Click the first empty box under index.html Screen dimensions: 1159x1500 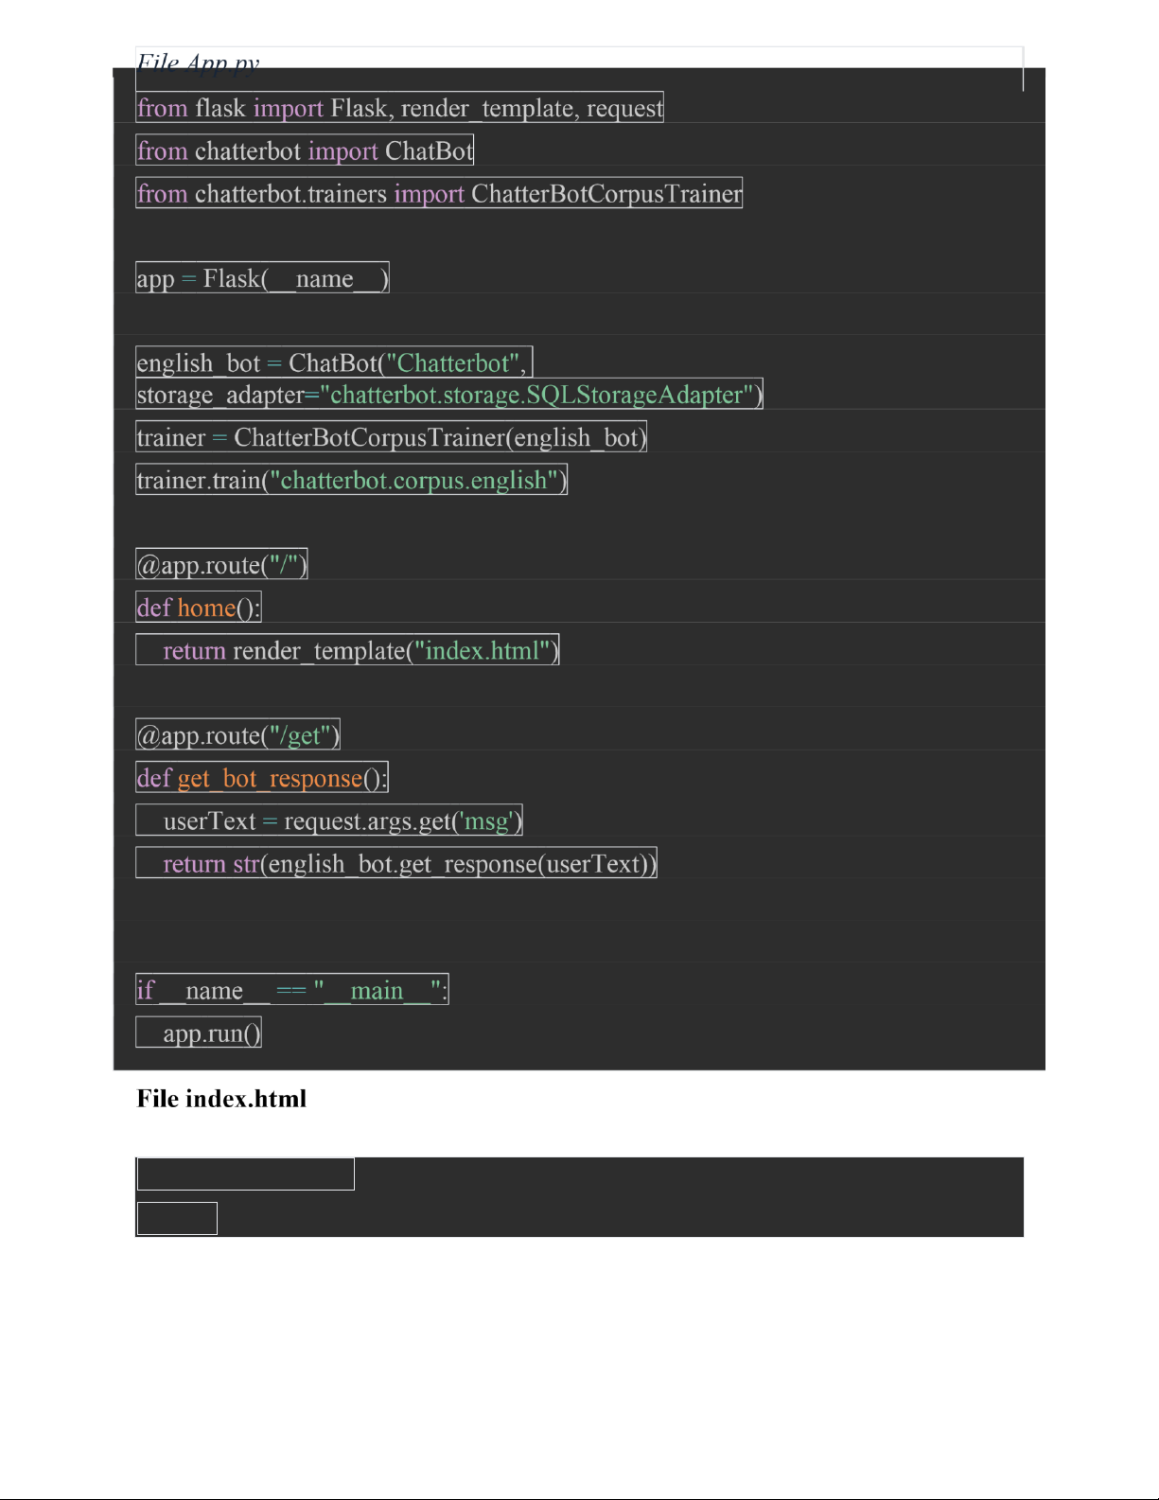pyautogui.click(x=245, y=1174)
